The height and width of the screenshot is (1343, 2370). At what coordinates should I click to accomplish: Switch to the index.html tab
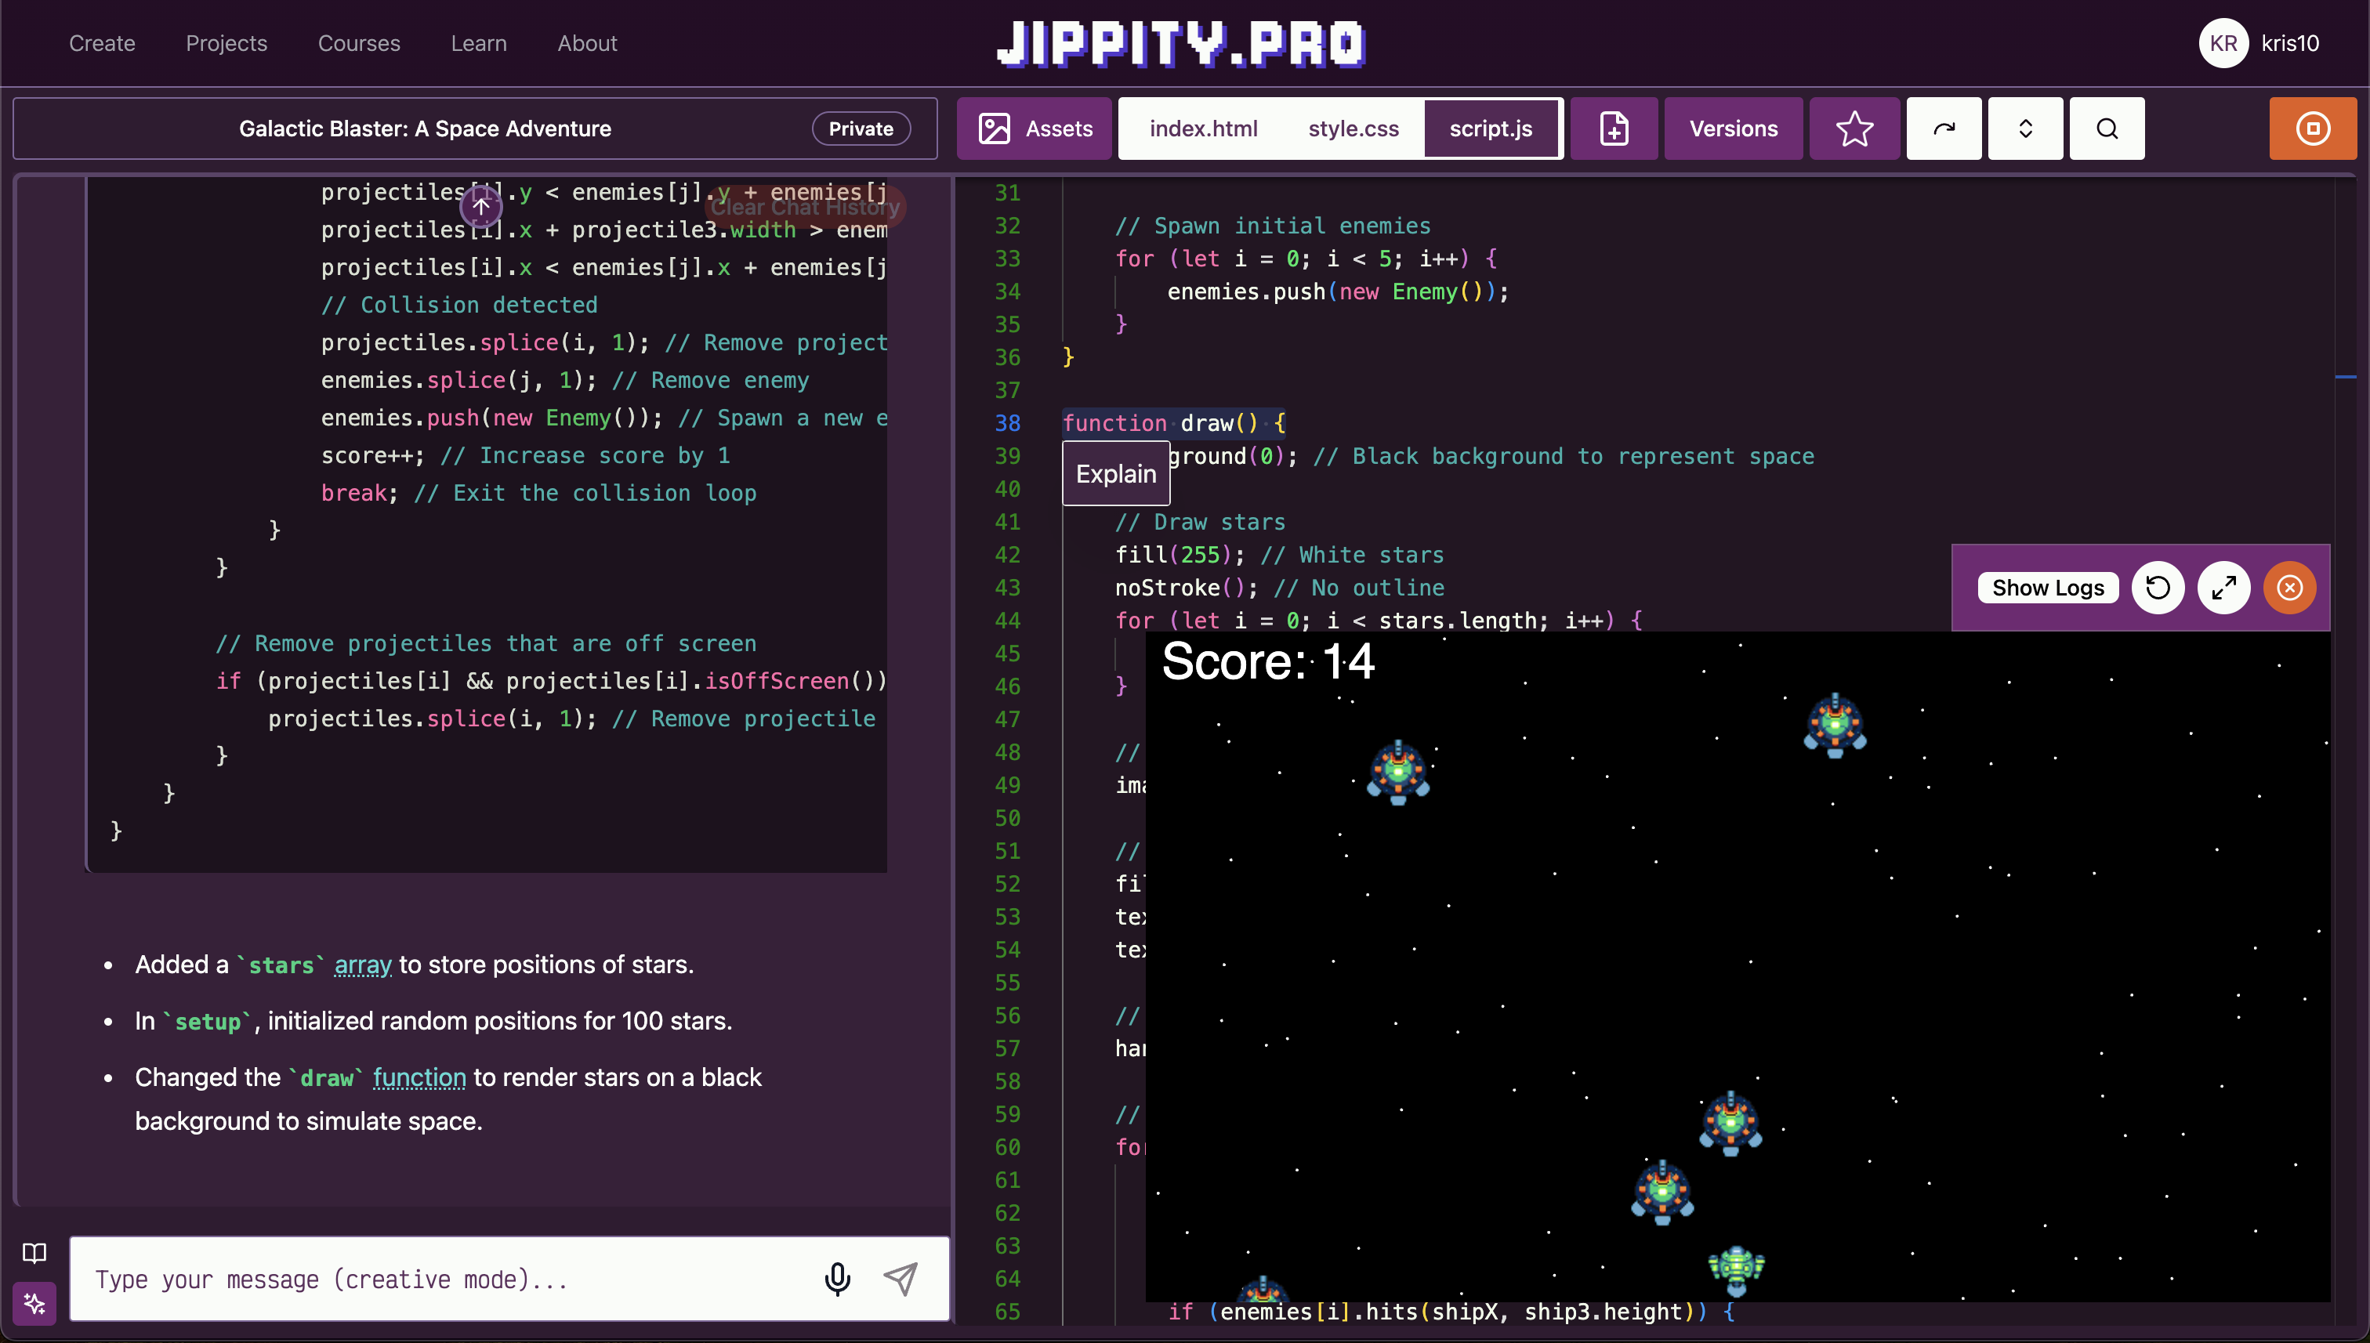[x=1203, y=129]
